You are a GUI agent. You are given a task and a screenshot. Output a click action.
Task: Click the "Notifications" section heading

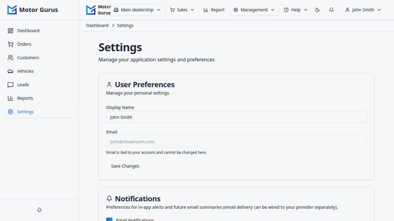pyautogui.click(x=138, y=199)
